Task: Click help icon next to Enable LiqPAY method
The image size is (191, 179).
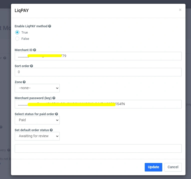Action: point(50,26)
